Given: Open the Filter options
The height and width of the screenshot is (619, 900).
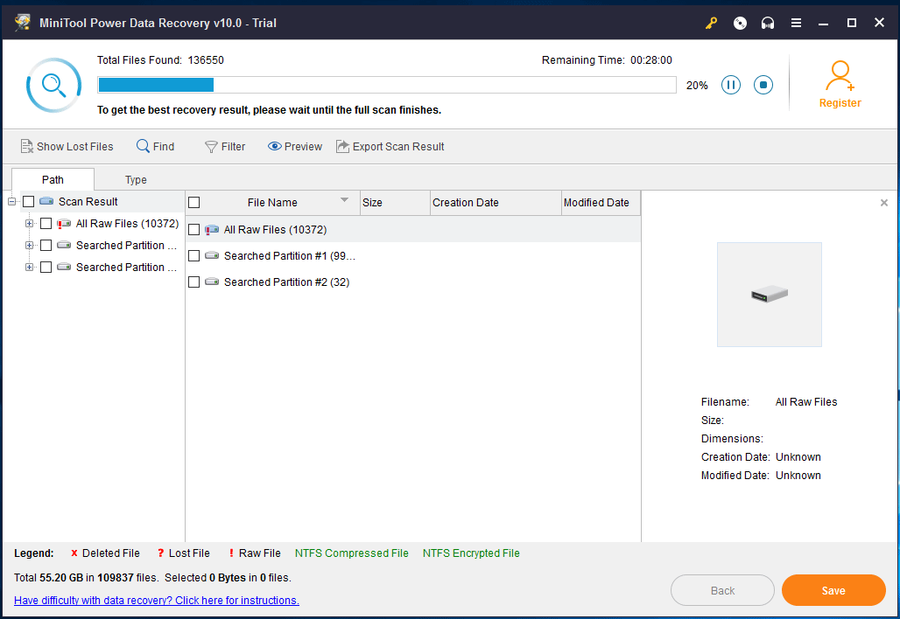Looking at the screenshot, I should [224, 146].
